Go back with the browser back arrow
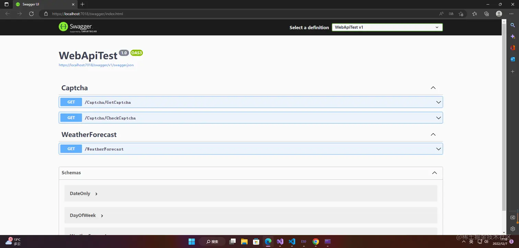The height and width of the screenshot is (248, 519). pos(8,14)
